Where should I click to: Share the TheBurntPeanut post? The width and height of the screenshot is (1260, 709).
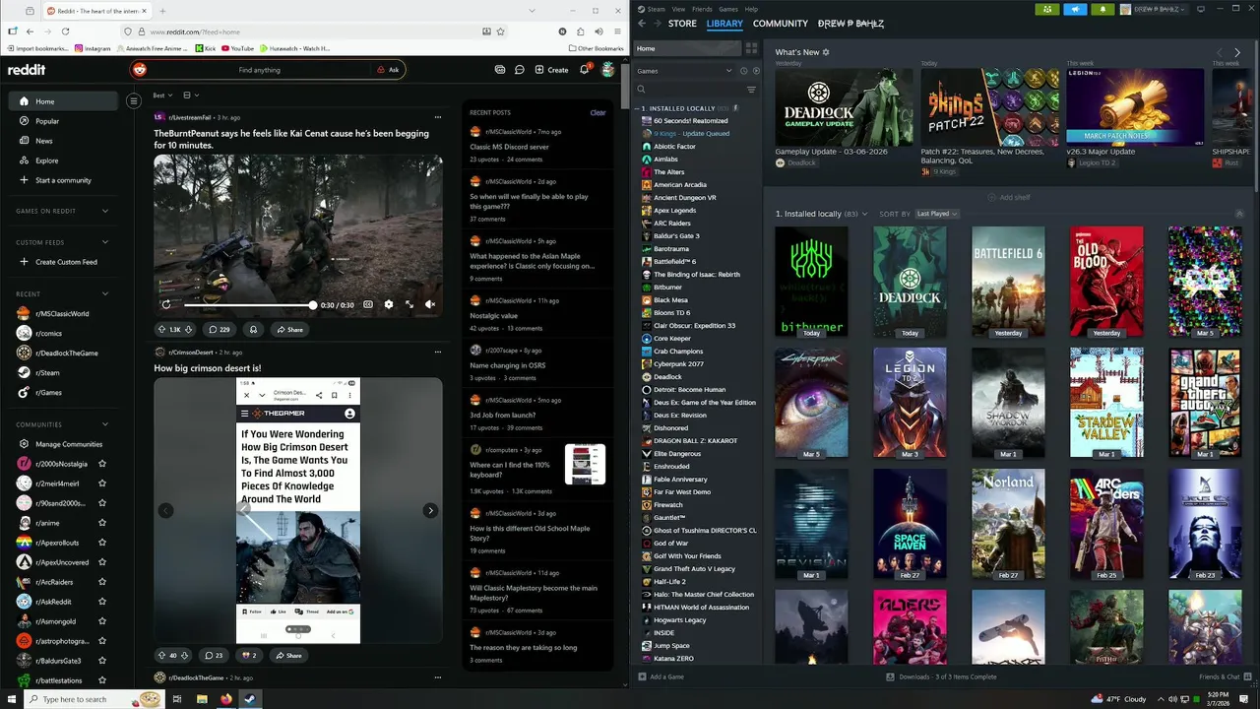289,330
